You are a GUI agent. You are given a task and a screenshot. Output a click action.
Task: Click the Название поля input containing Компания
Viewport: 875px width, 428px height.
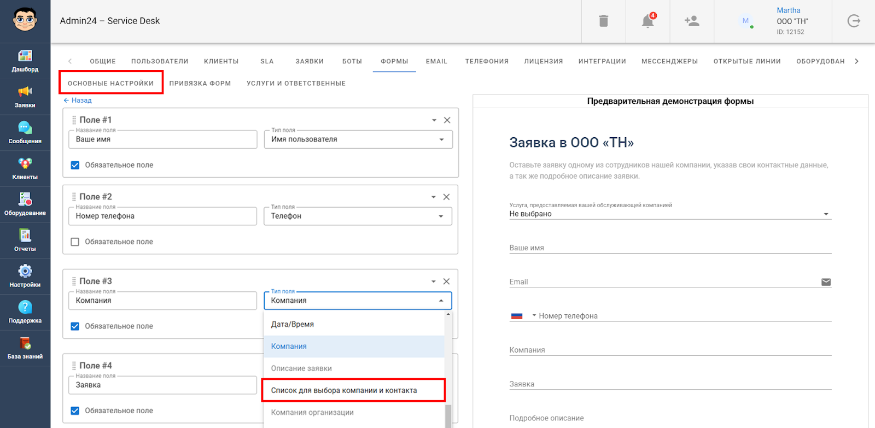(x=162, y=301)
